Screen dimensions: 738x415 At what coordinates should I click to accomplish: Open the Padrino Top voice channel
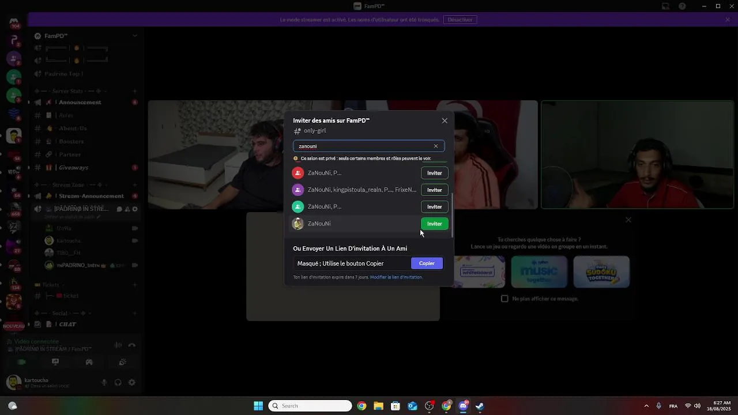[85, 74]
